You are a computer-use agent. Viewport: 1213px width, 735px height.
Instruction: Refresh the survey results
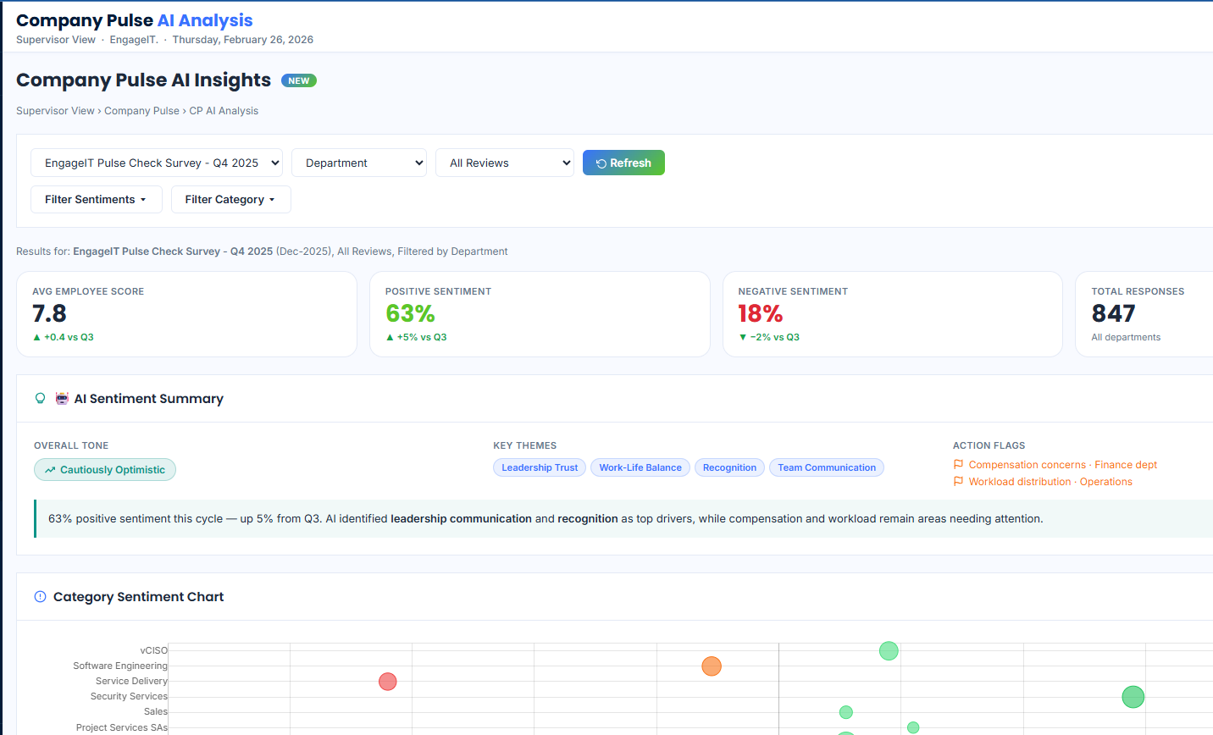[623, 163]
